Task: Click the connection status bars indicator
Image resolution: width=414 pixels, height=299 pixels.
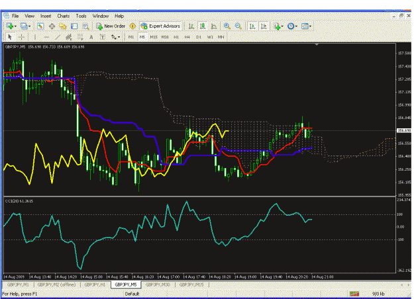Action: tap(354, 294)
